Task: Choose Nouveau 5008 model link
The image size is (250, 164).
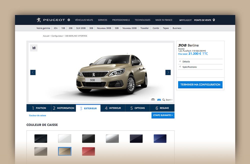Action: point(129,28)
